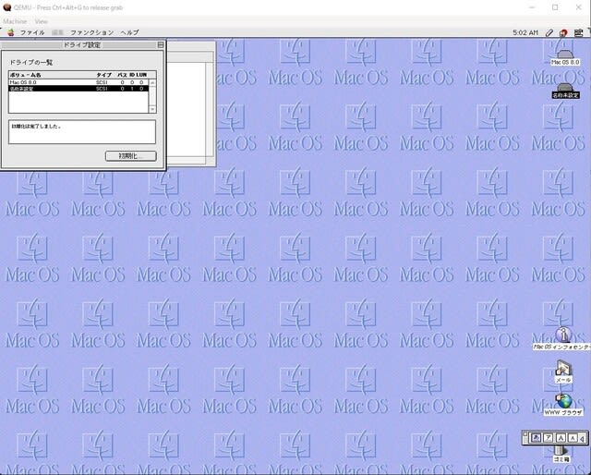Click the drive list scroll-up arrow
Screen dimensions: 591x475
152,82
